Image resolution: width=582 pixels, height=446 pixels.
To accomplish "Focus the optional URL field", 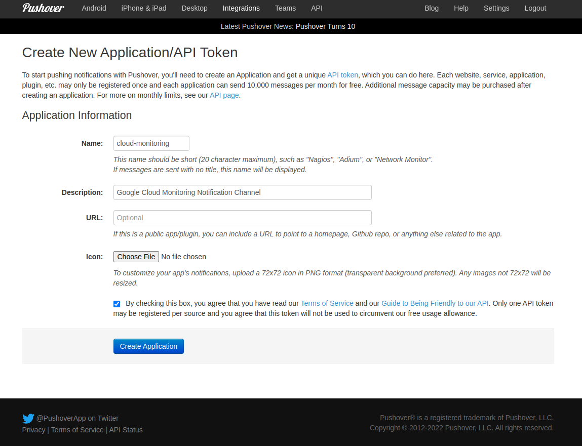I will (243, 218).
